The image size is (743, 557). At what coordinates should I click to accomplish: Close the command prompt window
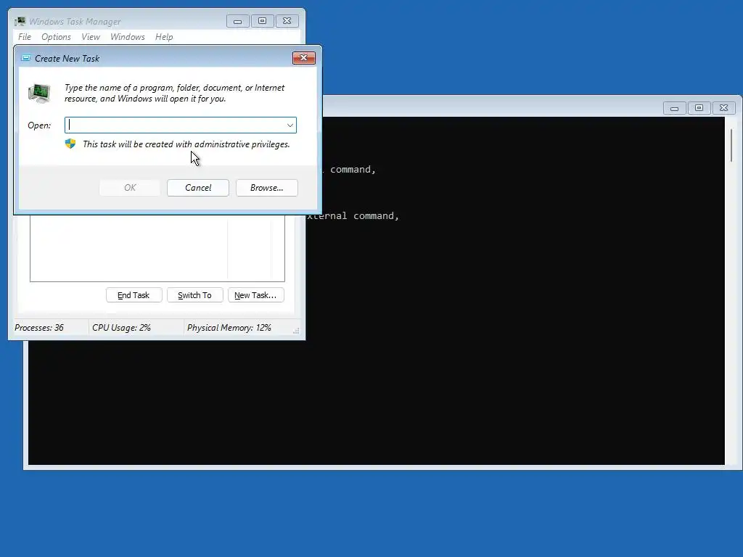click(x=723, y=108)
